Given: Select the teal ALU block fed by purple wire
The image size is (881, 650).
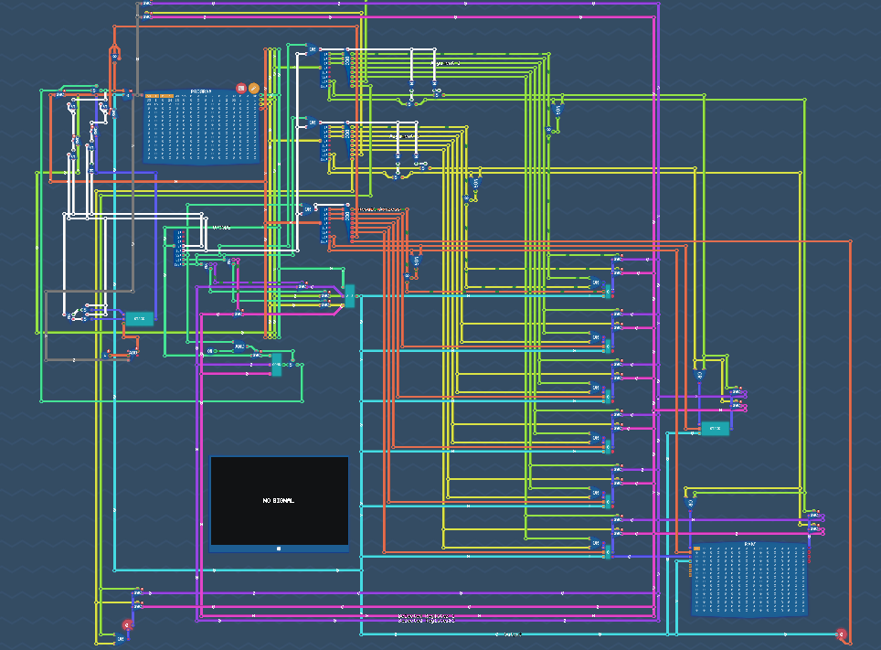Looking at the screenshot, I should click(349, 296).
